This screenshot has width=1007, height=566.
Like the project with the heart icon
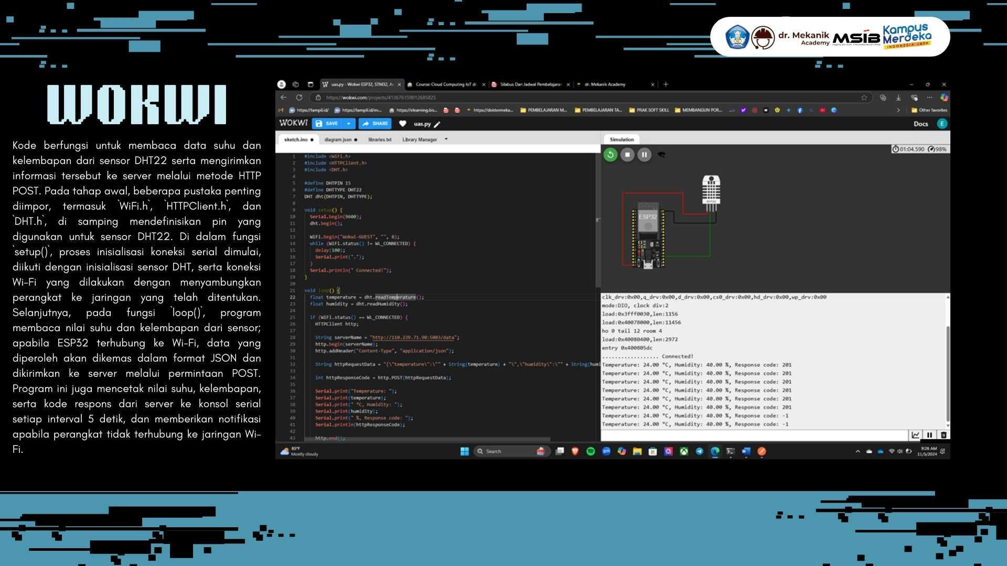click(402, 124)
